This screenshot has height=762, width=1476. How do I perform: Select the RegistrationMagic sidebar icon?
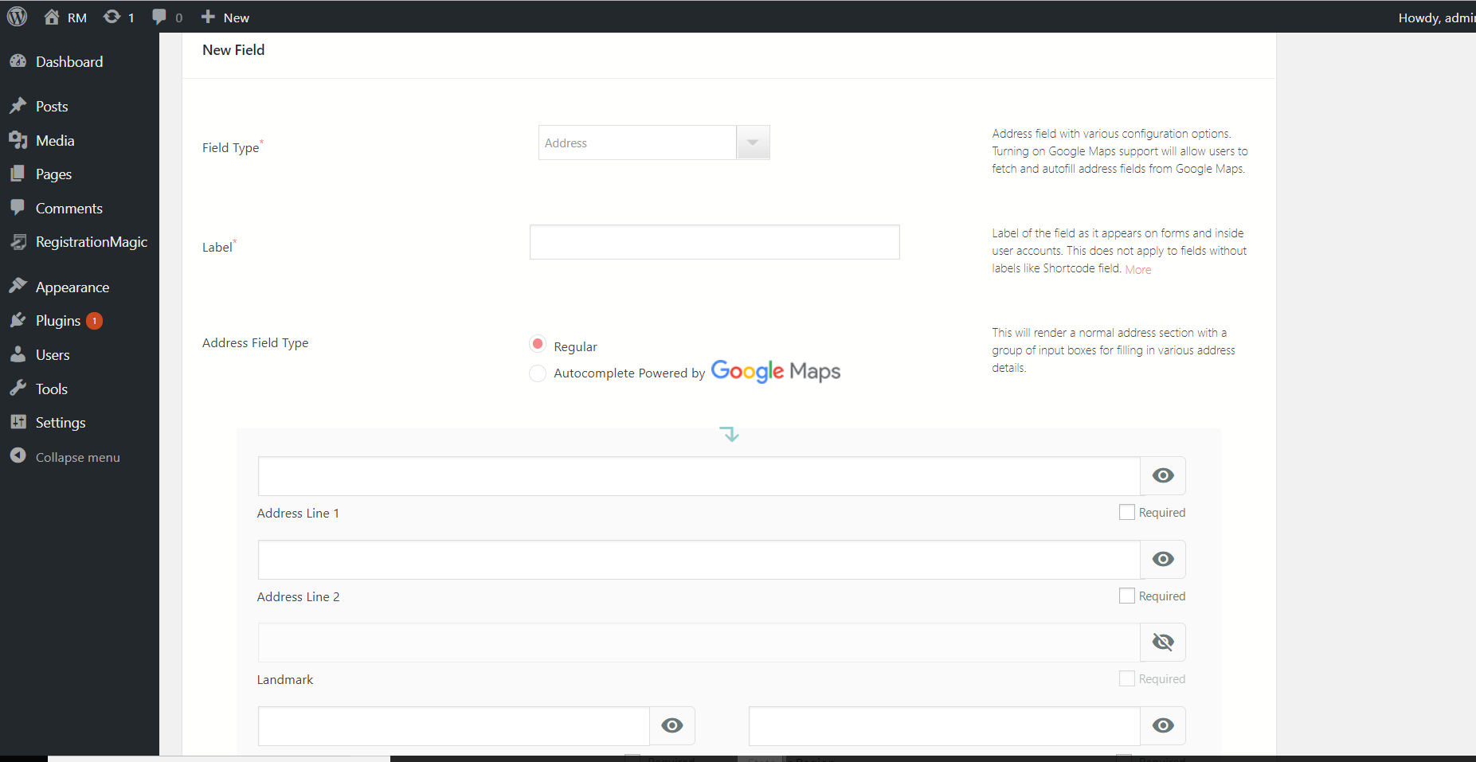[x=19, y=241]
